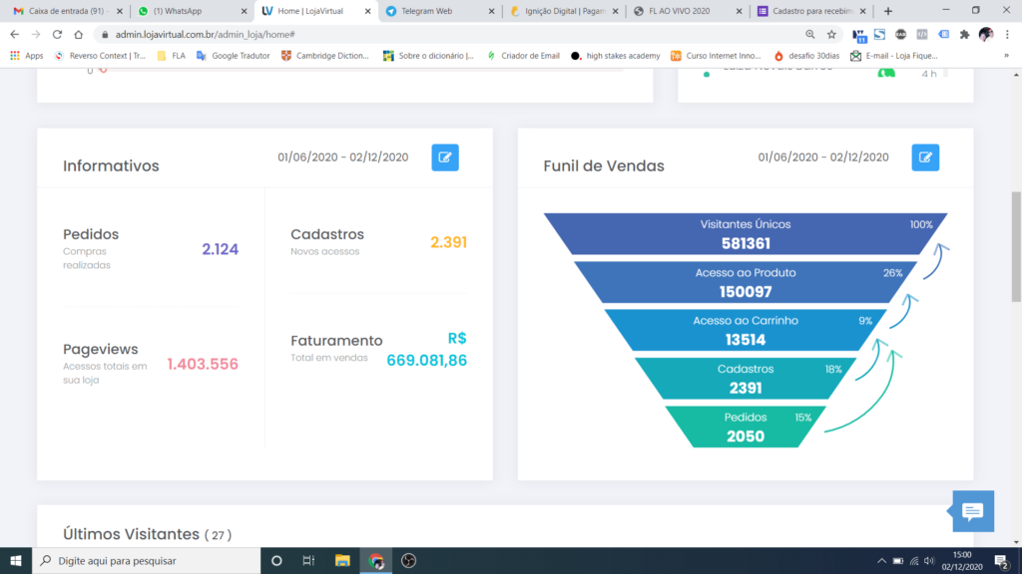
Task: Switch to the Telegram Web tab
Action: pyautogui.click(x=439, y=11)
